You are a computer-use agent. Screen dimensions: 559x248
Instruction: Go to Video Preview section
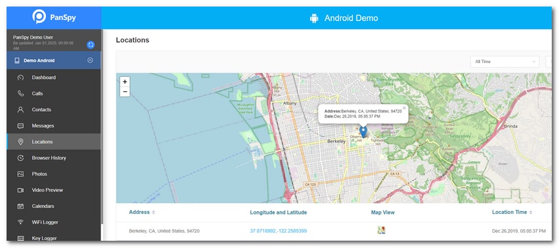[53, 190]
